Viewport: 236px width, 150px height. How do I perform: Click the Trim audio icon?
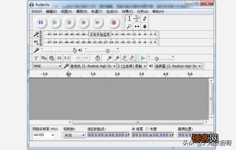pyautogui.click(x=59, y=58)
